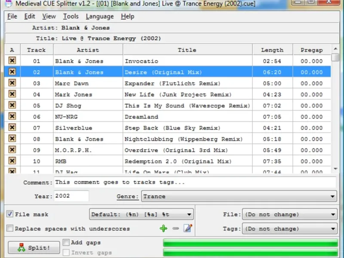The width and height of the screenshot is (344, 258).
Task: Open the File case (Do not change) dropdown
Action: (289, 214)
